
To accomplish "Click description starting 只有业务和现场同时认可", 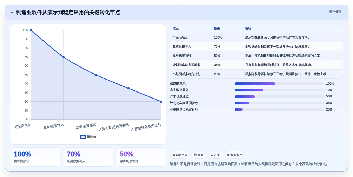I will pyautogui.click(x=279, y=65).
